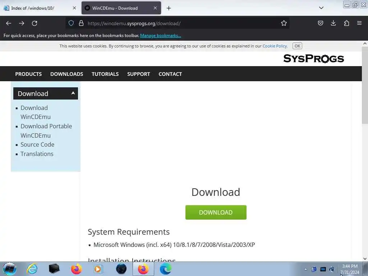Launch the media player taskbar icon
The image size is (368, 276).
[98, 269]
